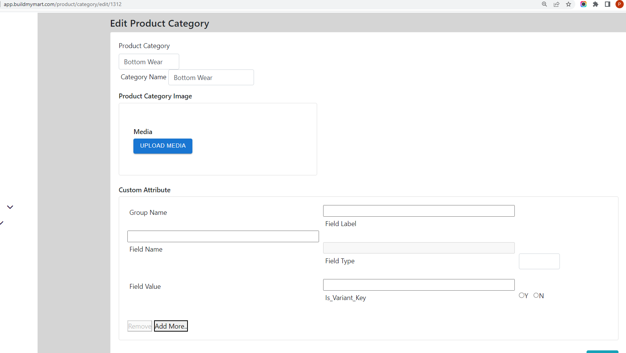Click the 'Field Type' label

pos(340,261)
